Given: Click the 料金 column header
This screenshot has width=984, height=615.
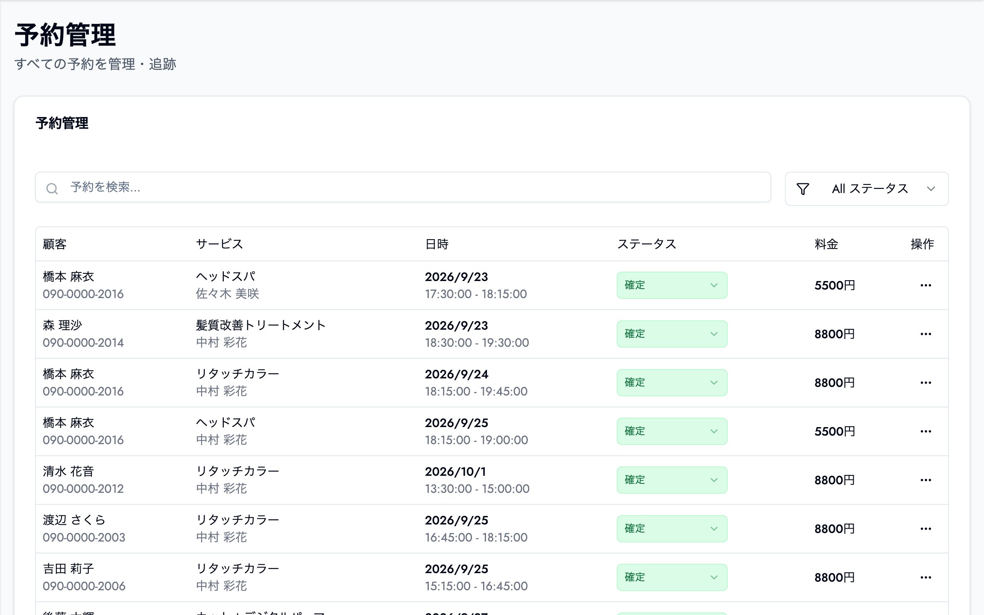Looking at the screenshot, I should (x=826, y=244).
